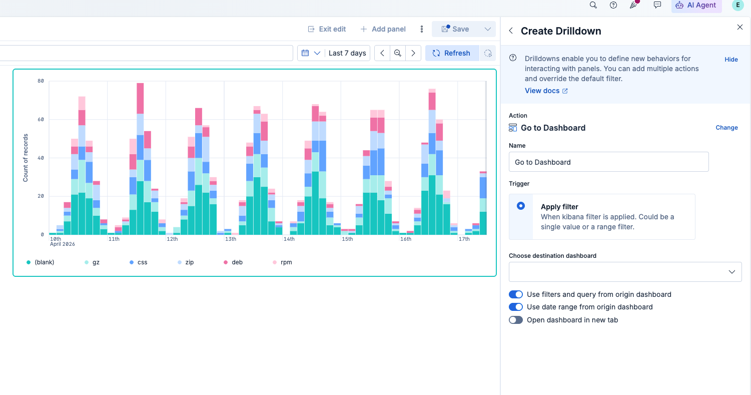Open the user avatar E menu
751x395 pixels.
737,5
